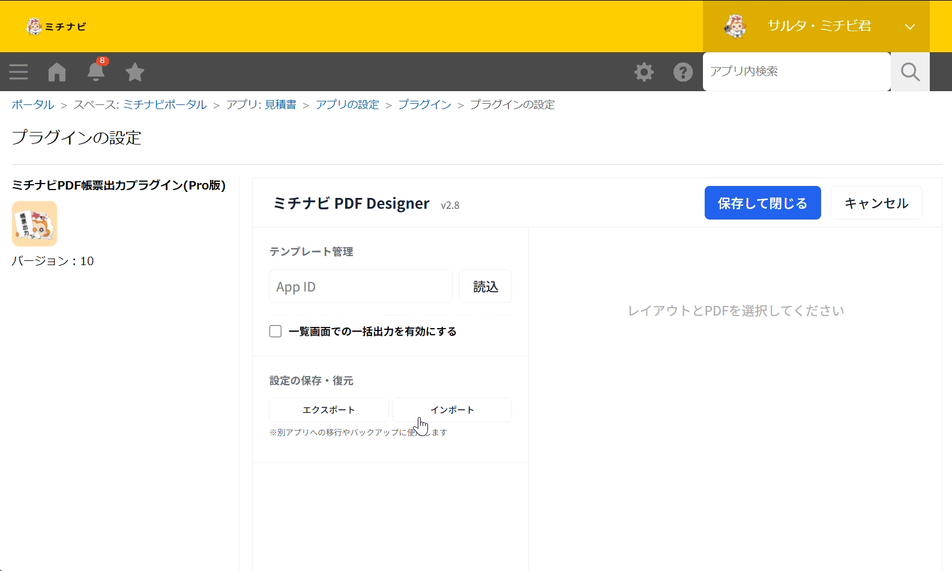Click the ※別アプリへの移行 note text
The image size is (952, 571).
coord(358,432)
